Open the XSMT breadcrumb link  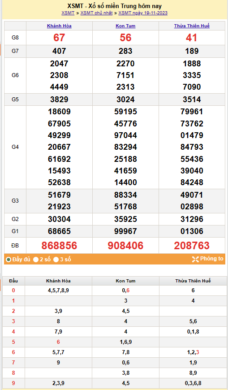pos(68,13)
